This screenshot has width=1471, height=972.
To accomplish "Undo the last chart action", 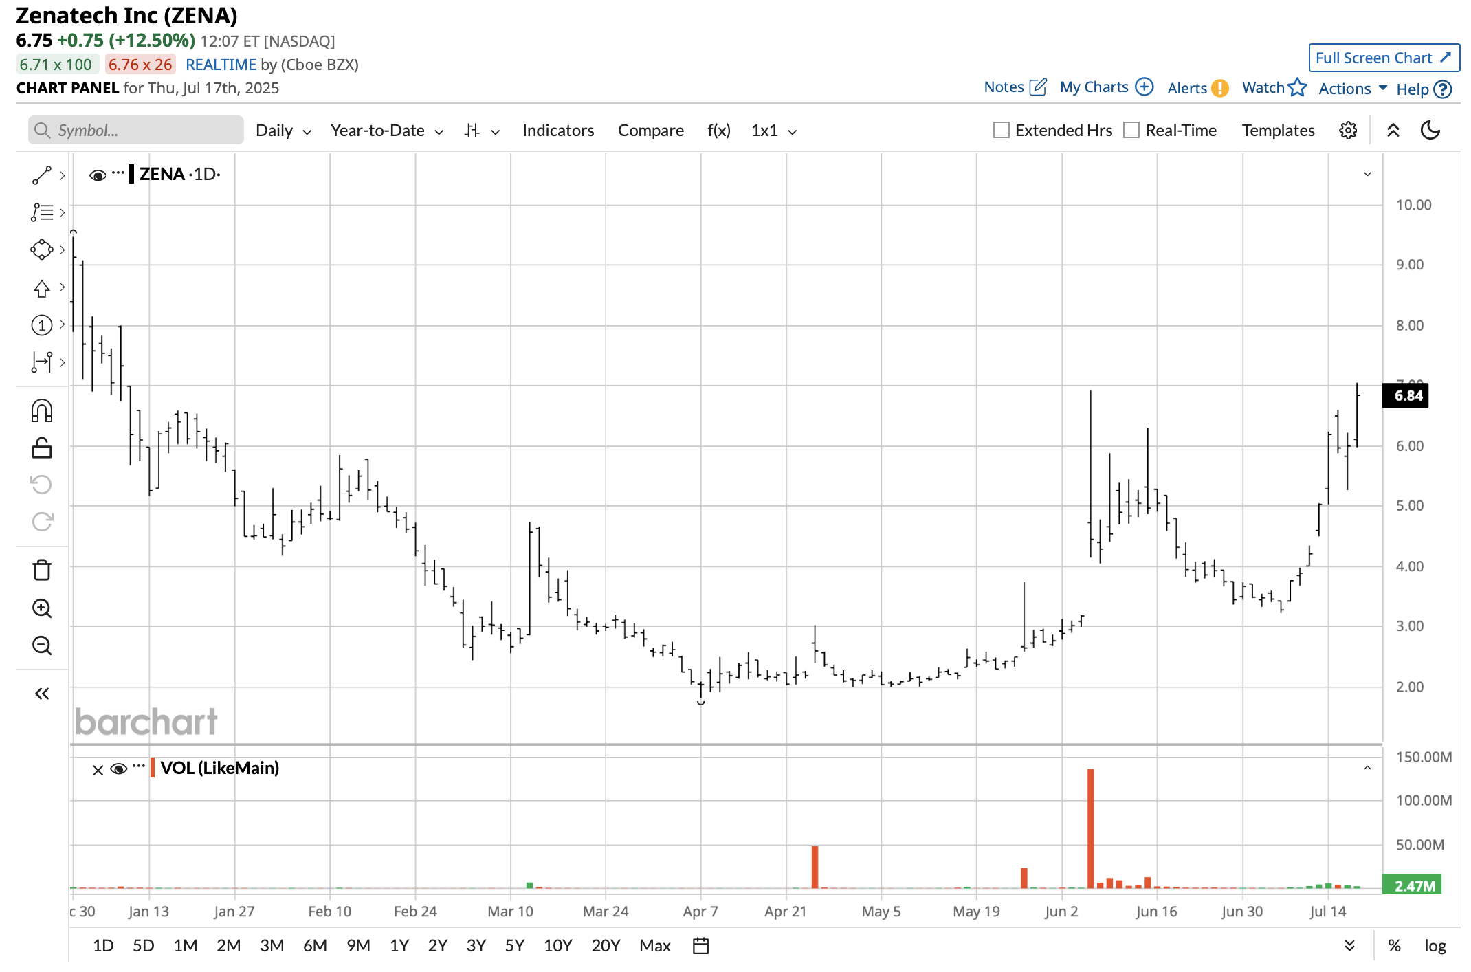I will [x=42, y=485].
